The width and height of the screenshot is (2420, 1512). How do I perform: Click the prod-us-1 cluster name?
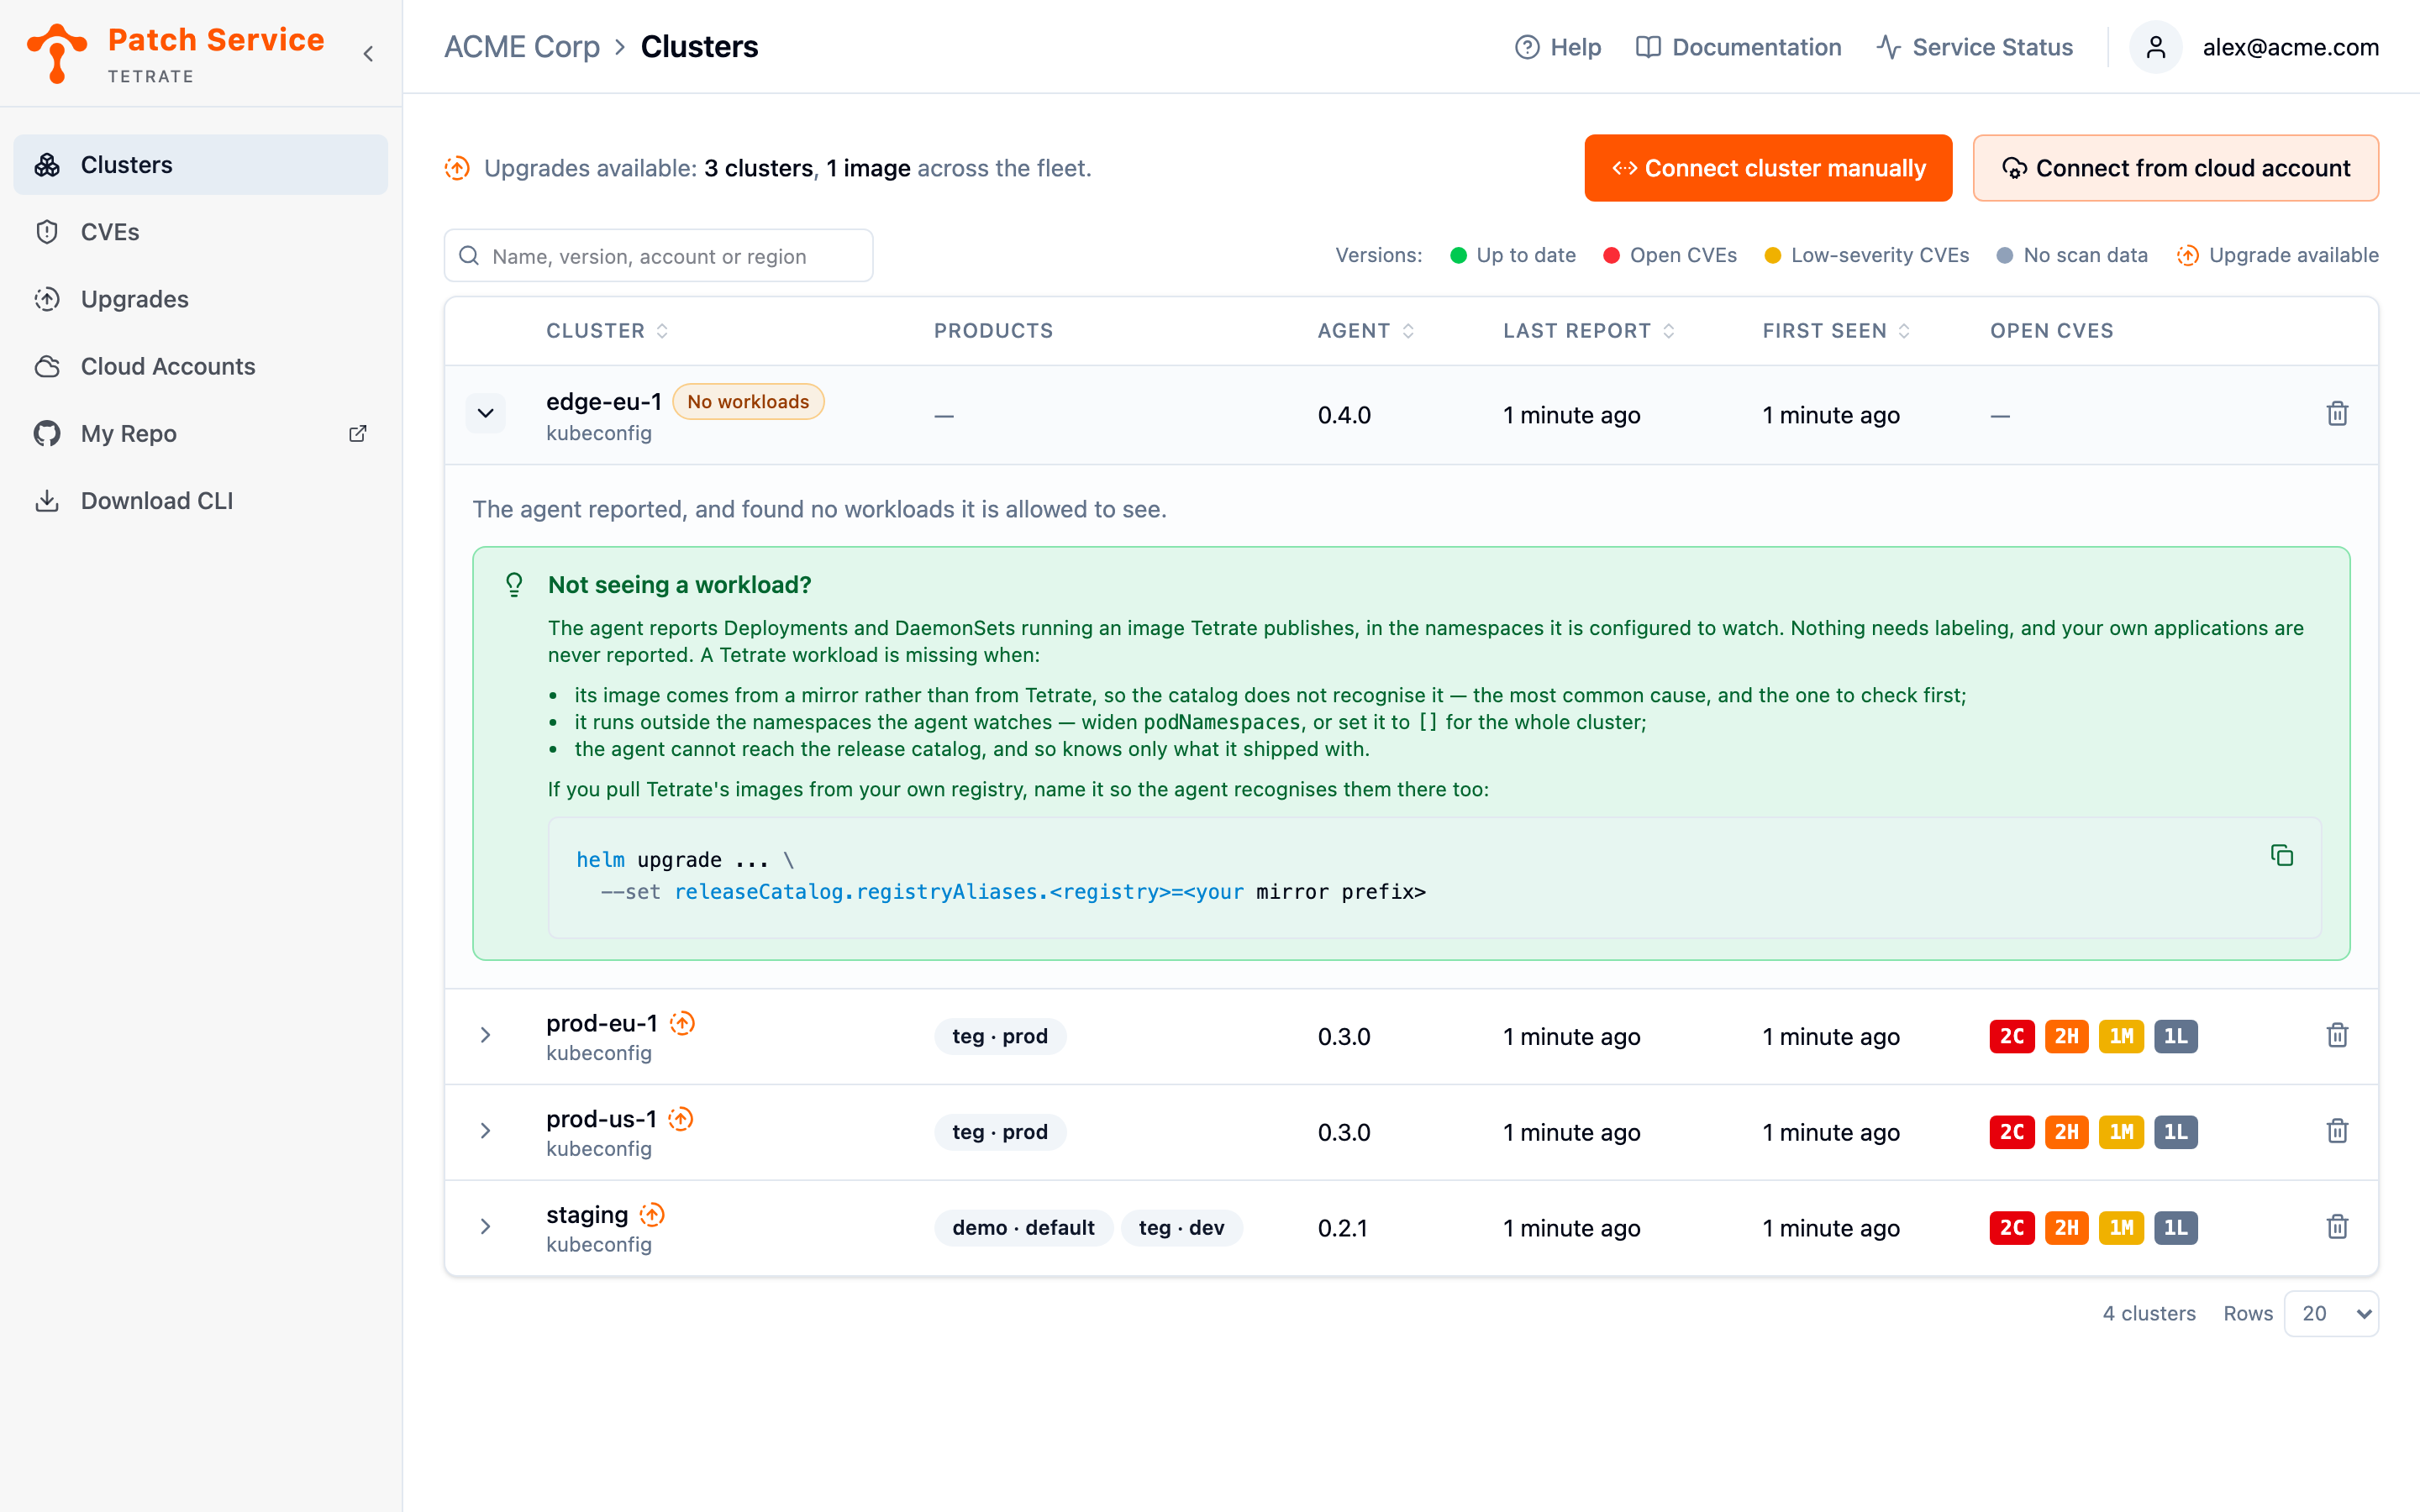tap(601, 1119)
